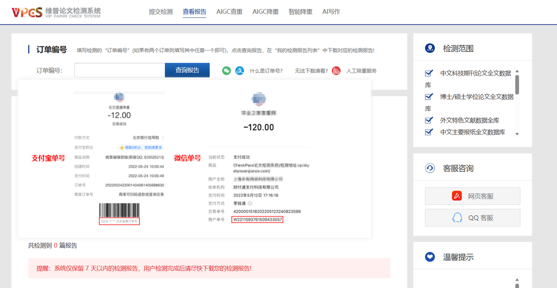The height and width of the screenshot is (288, 557).
Task: Open the 提交检测 tab
Action: 161,12
